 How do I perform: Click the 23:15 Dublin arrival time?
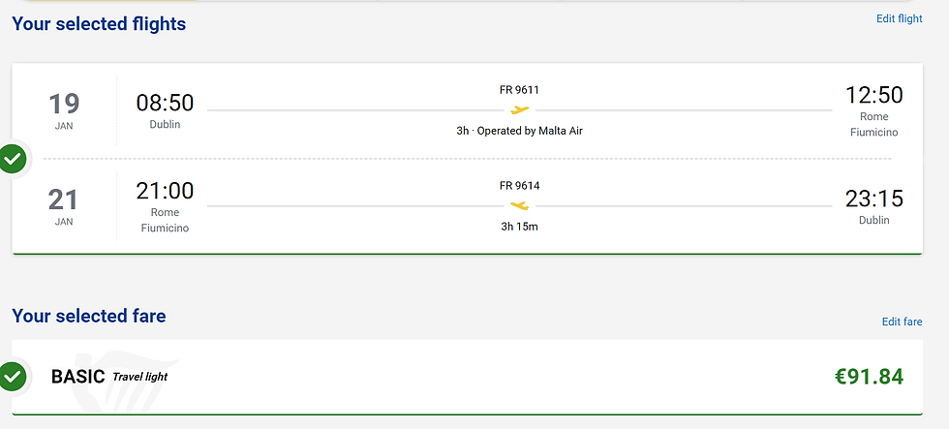tap(873, 206)
